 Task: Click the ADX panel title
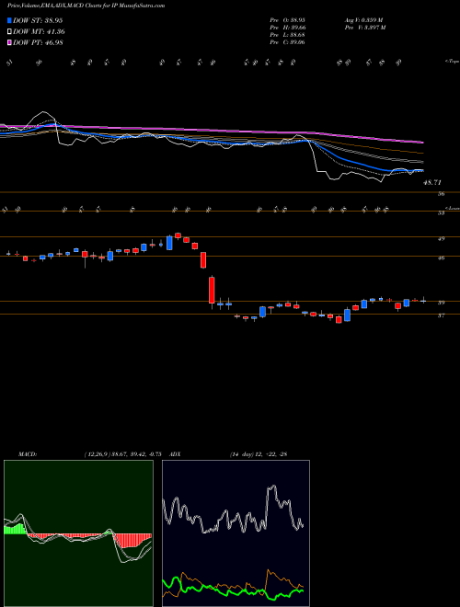(x=175, y=454)
